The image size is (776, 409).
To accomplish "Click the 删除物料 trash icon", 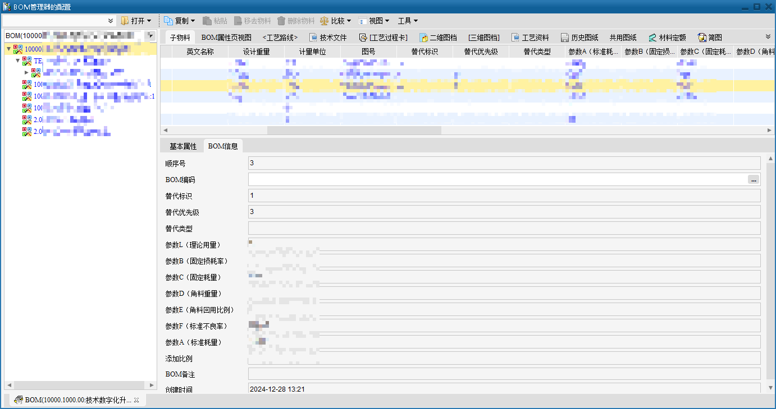I will pyautogui.click(x=281, y=21).
